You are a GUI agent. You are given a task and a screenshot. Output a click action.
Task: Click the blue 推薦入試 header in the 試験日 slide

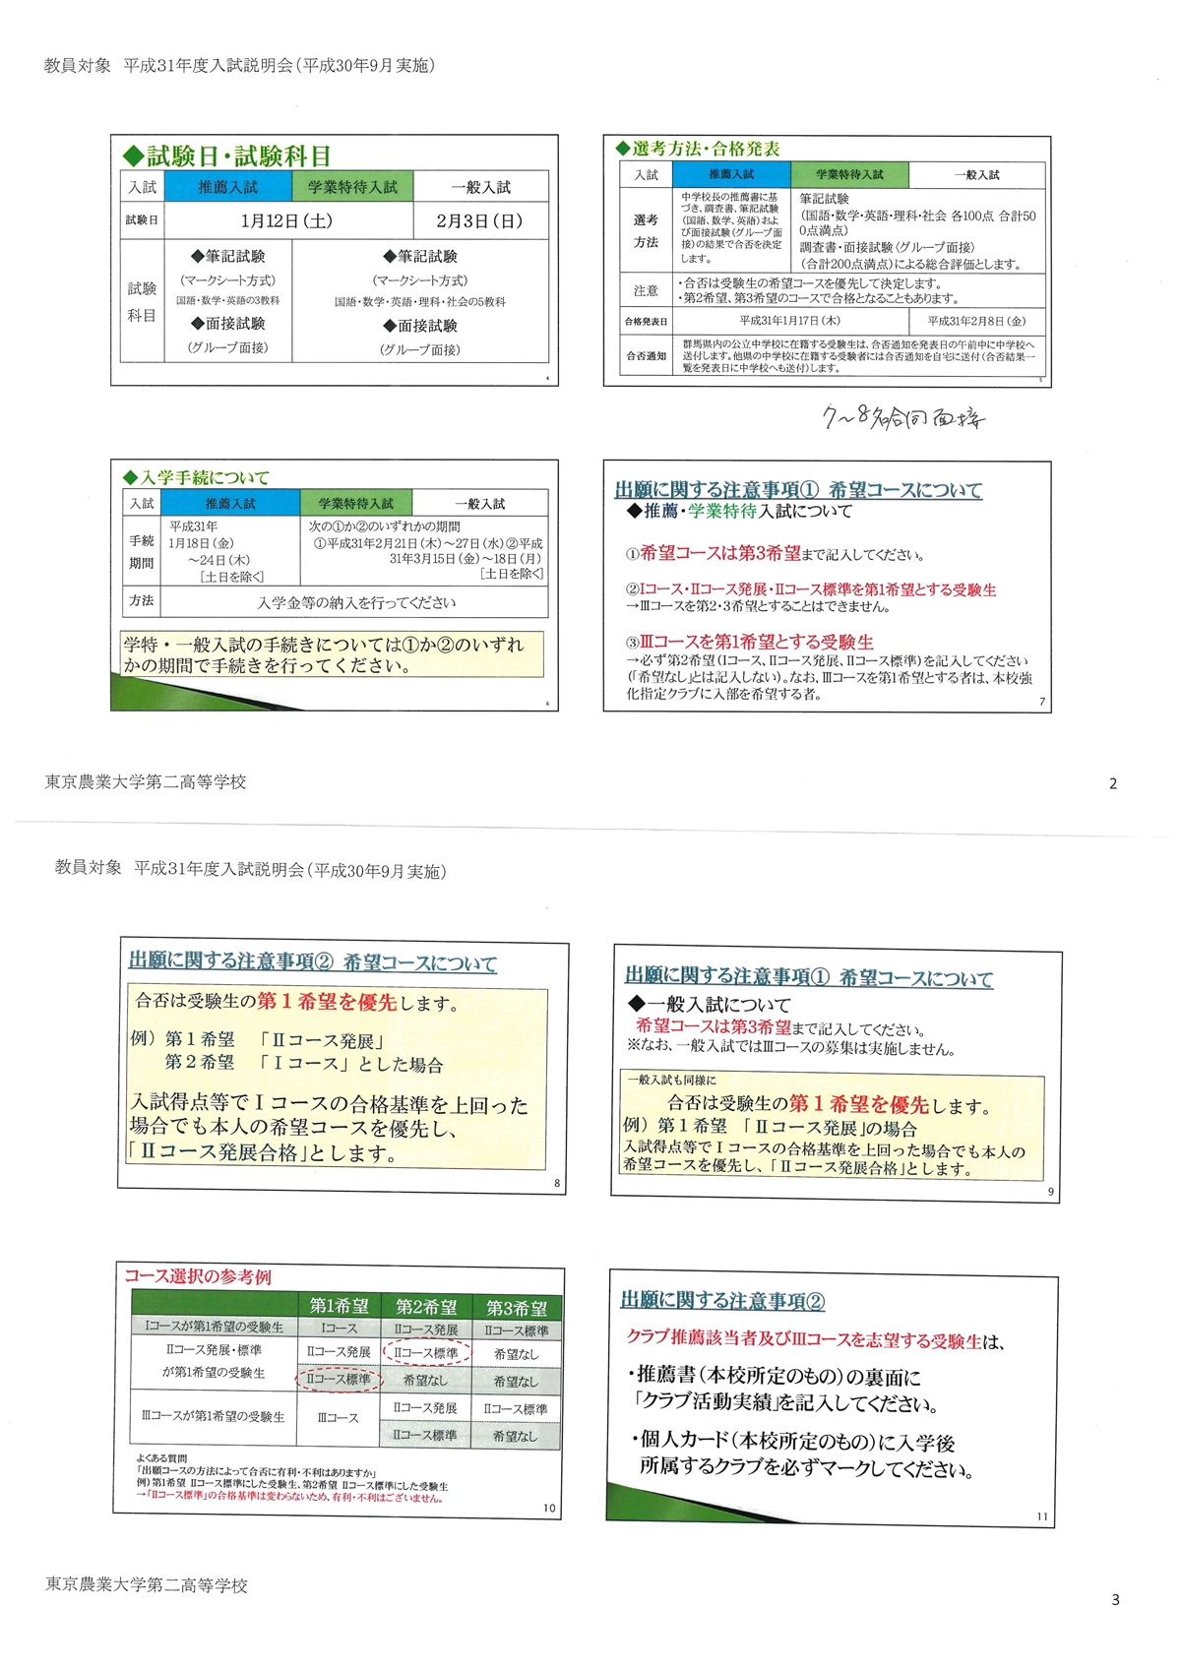[228, 187]
